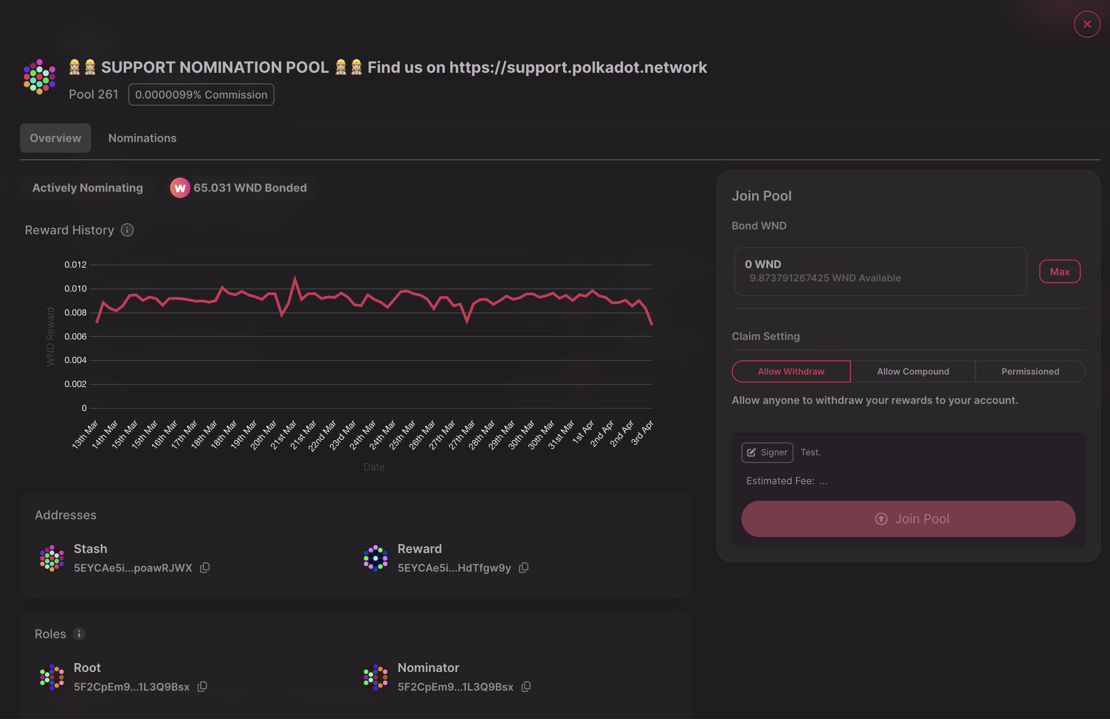The height and width of the screenshot is (719, 1110).
Task: Click the Join Pool submit button
Action: click(908, 518)
